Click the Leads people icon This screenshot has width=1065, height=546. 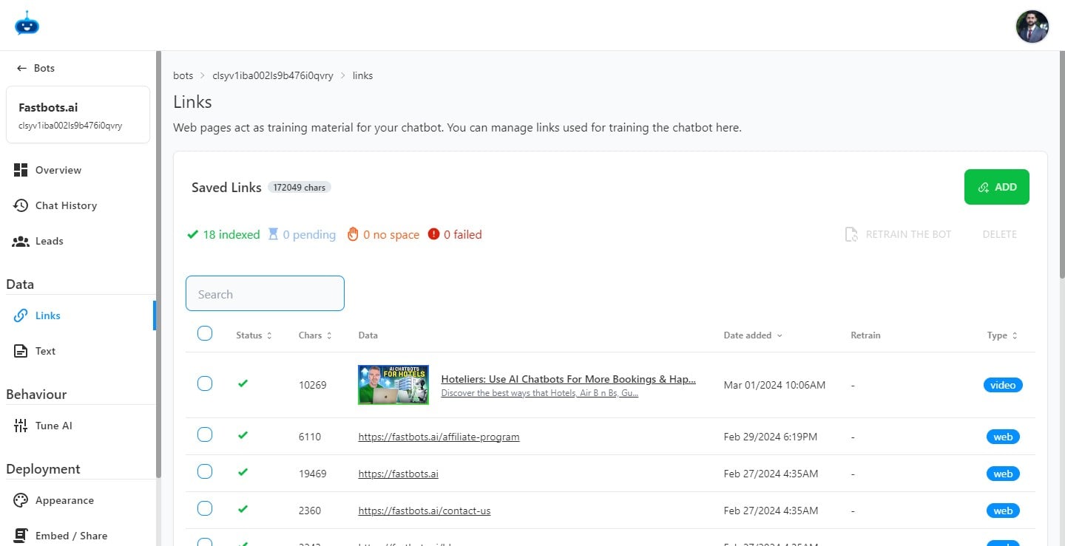click(21, 241)
